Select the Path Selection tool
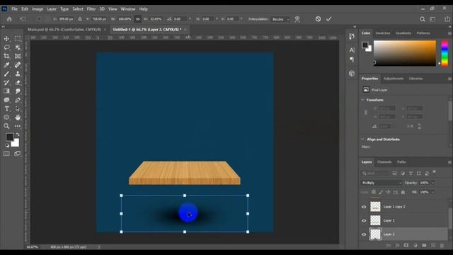 pyautogui.click(x=18, y=108)
